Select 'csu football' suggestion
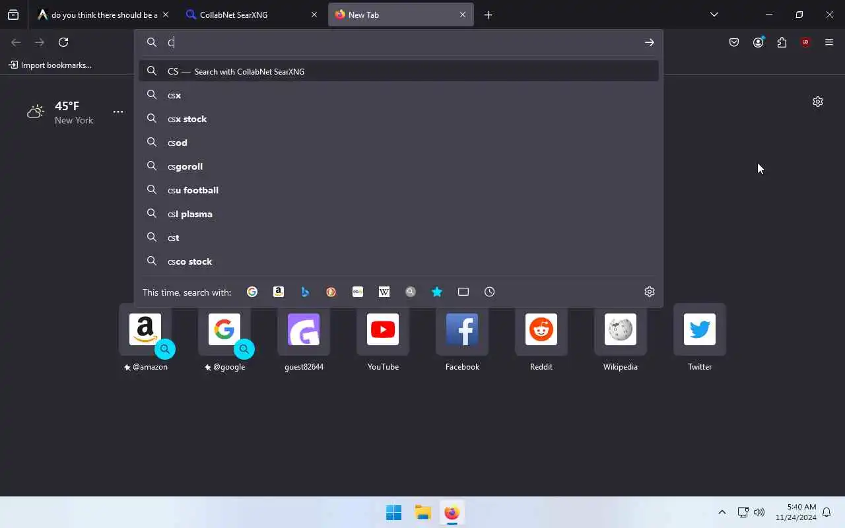This screenshot has width=845, height=528. tap(399, 190)
